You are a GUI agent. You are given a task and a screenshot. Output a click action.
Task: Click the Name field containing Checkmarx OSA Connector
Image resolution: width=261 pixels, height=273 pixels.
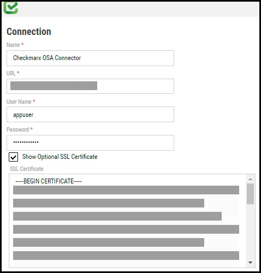point(90,58)
